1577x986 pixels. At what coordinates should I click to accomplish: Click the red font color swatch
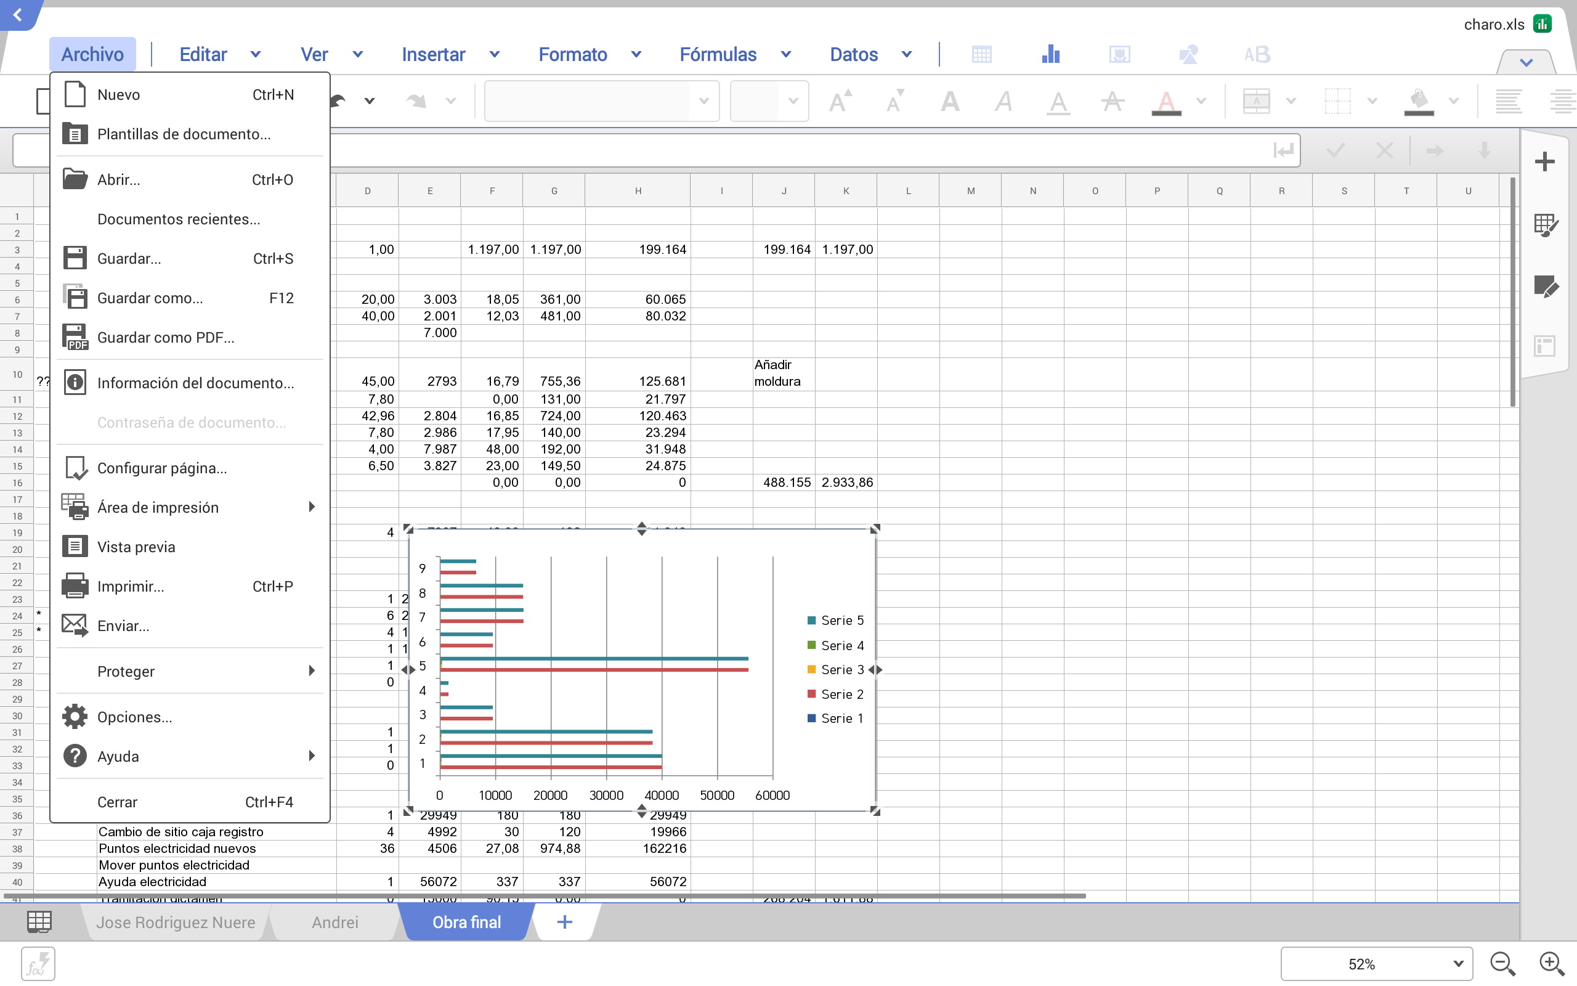coord(1166,102)
